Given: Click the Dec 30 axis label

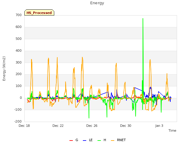Looking at the screenshot, I should click(126, 126).
